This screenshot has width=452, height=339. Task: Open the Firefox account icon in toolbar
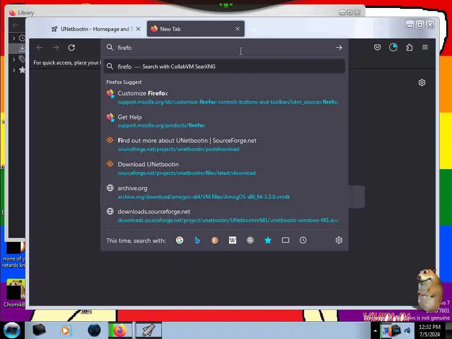[393, 47]
